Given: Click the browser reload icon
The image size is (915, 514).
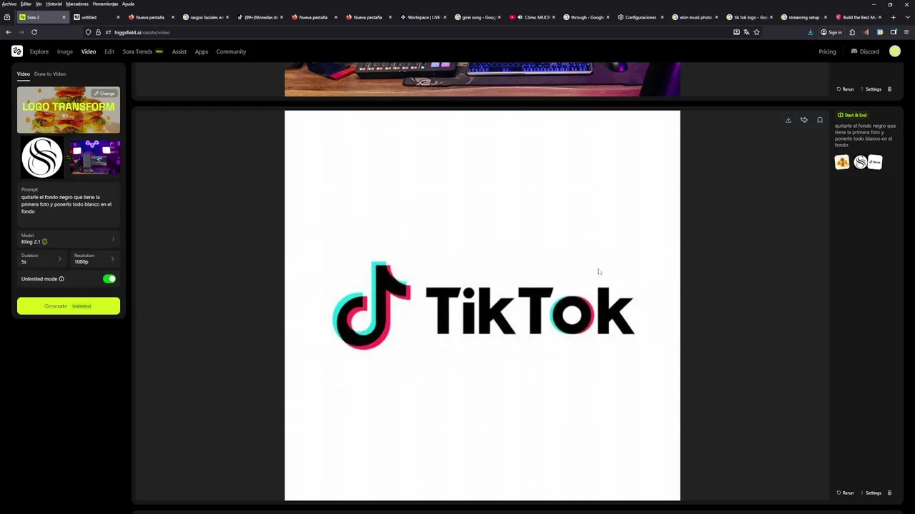Looking at the screenshot, I should (x=34, y=32).
